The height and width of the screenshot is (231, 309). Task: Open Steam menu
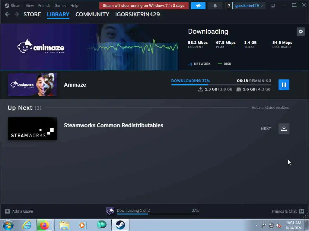[x=16, y=5]
